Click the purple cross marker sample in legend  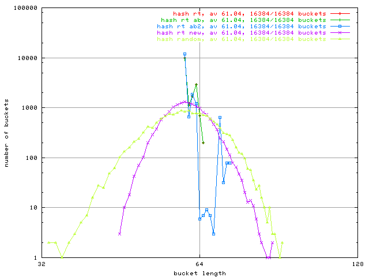coord(340,33)
